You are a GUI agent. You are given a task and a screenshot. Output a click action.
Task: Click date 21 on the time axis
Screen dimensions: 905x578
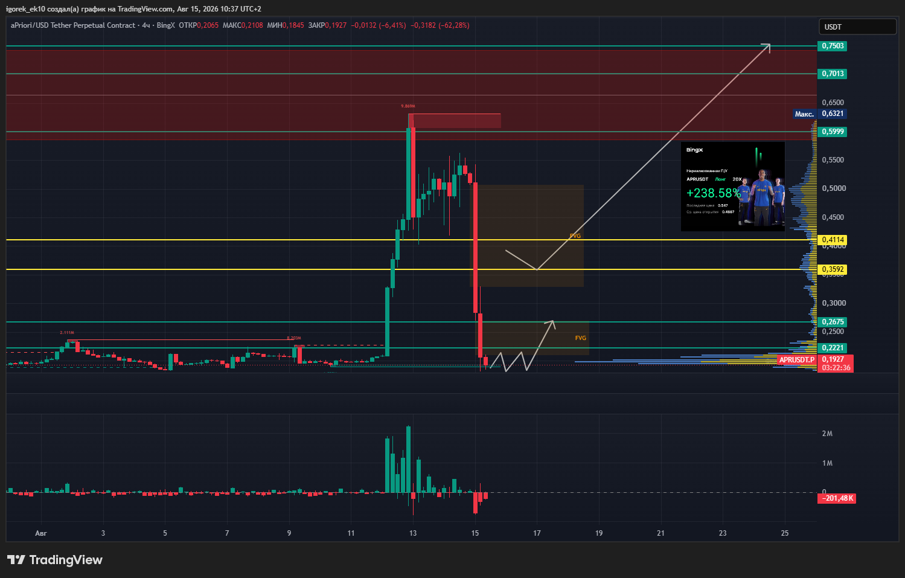coord(660,533)
